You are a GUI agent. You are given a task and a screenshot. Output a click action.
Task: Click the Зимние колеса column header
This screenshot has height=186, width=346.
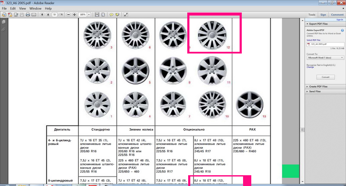[x=141, y=129]
